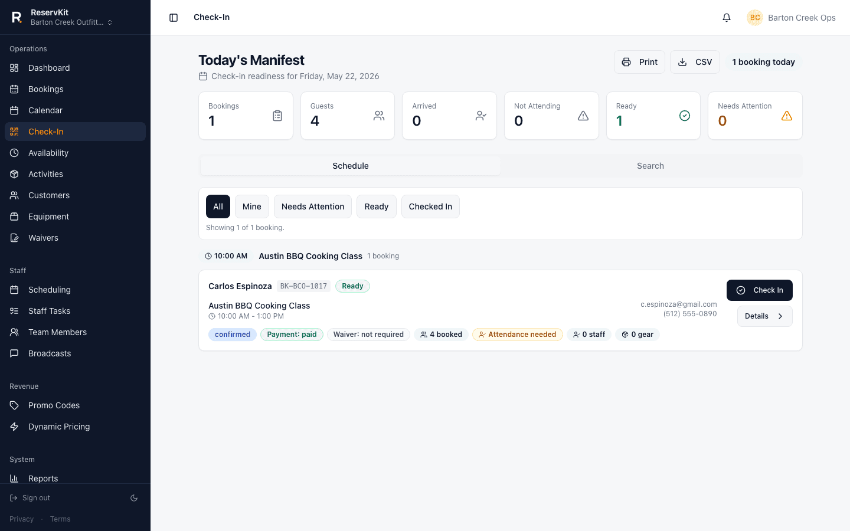Filter by Ready bookings
This screenshot has width=850, height=531.
pyautogui.click(x=377, y=206)
